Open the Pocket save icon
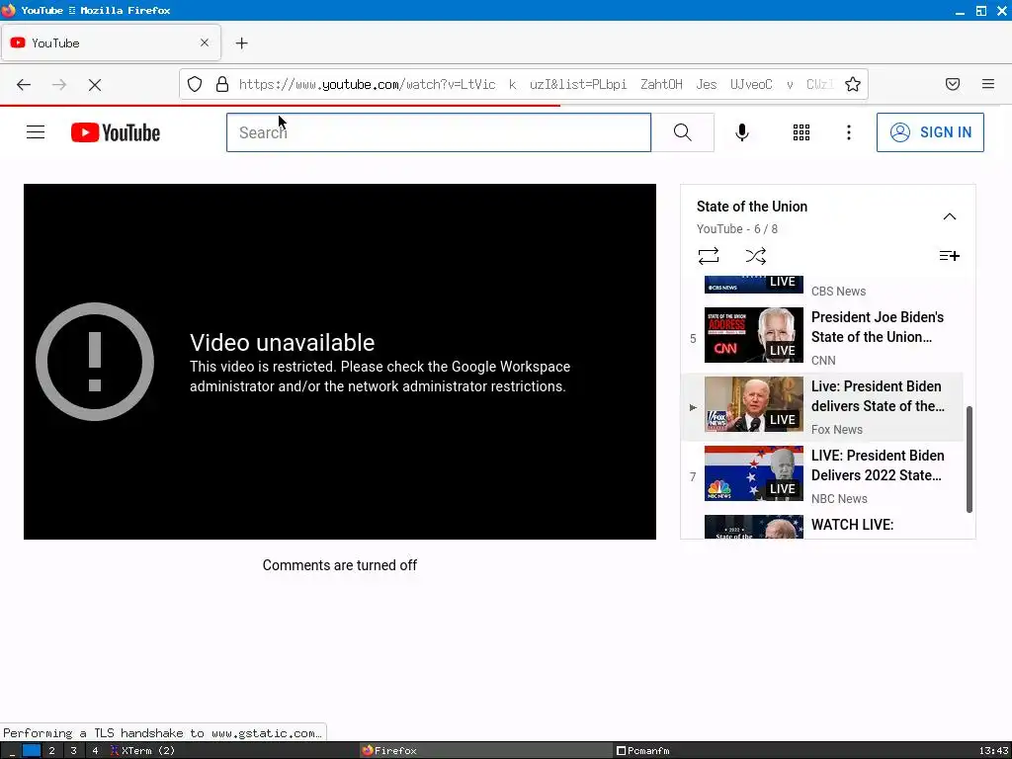 pos(953,84)
